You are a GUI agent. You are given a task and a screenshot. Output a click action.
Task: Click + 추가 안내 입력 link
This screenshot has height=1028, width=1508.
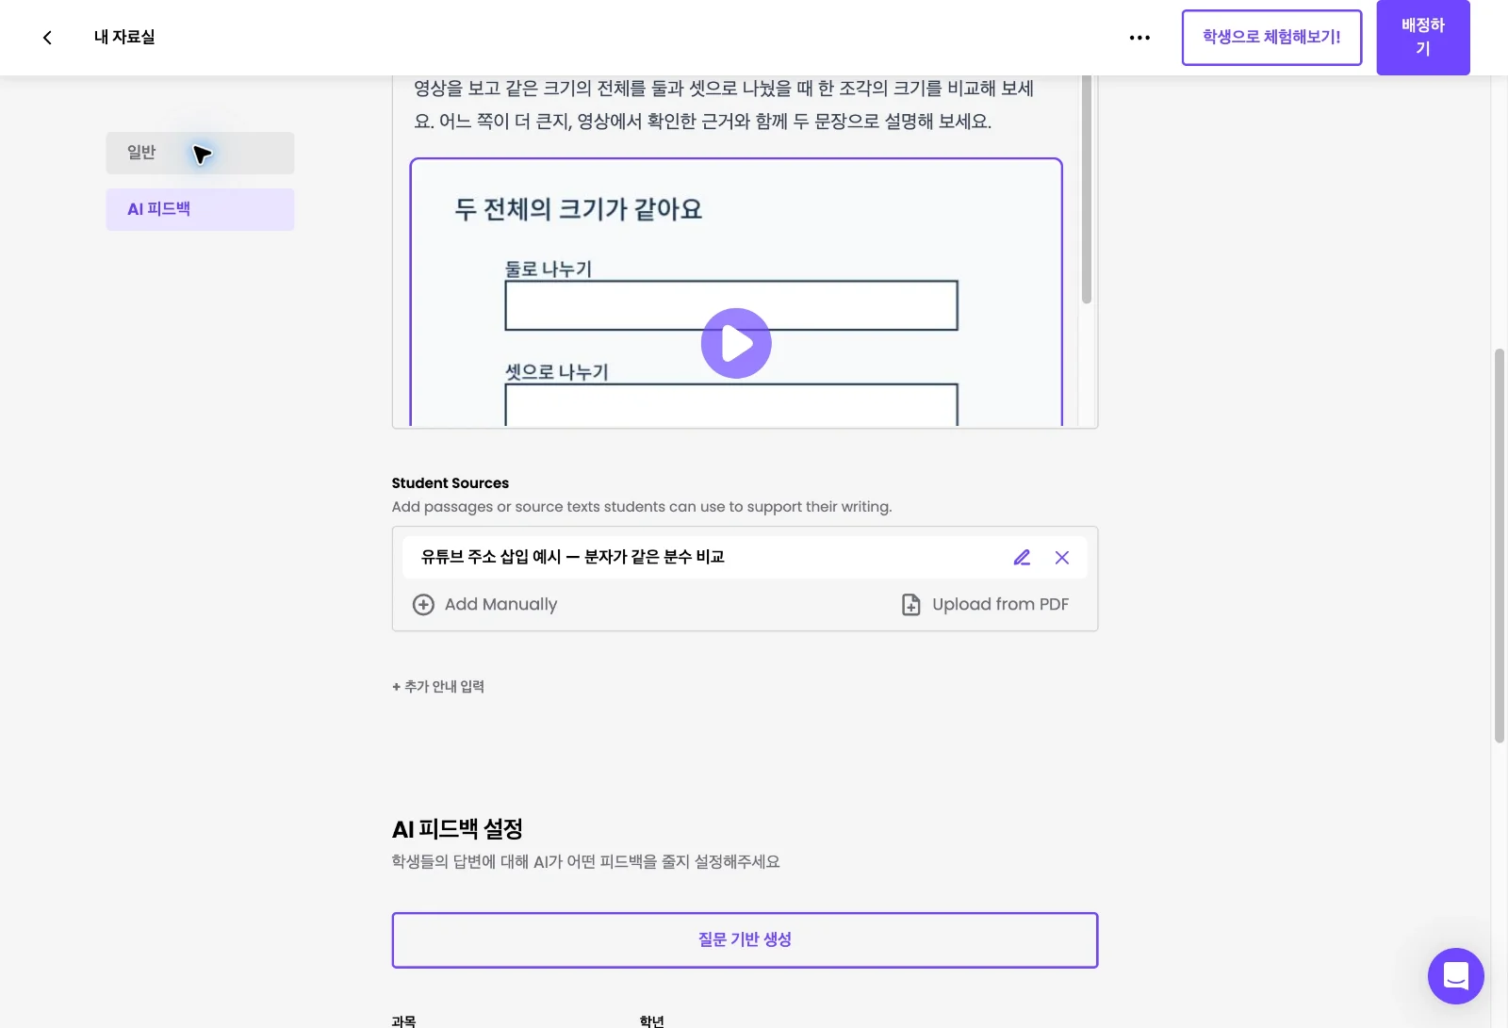click(x=438, y=686)
